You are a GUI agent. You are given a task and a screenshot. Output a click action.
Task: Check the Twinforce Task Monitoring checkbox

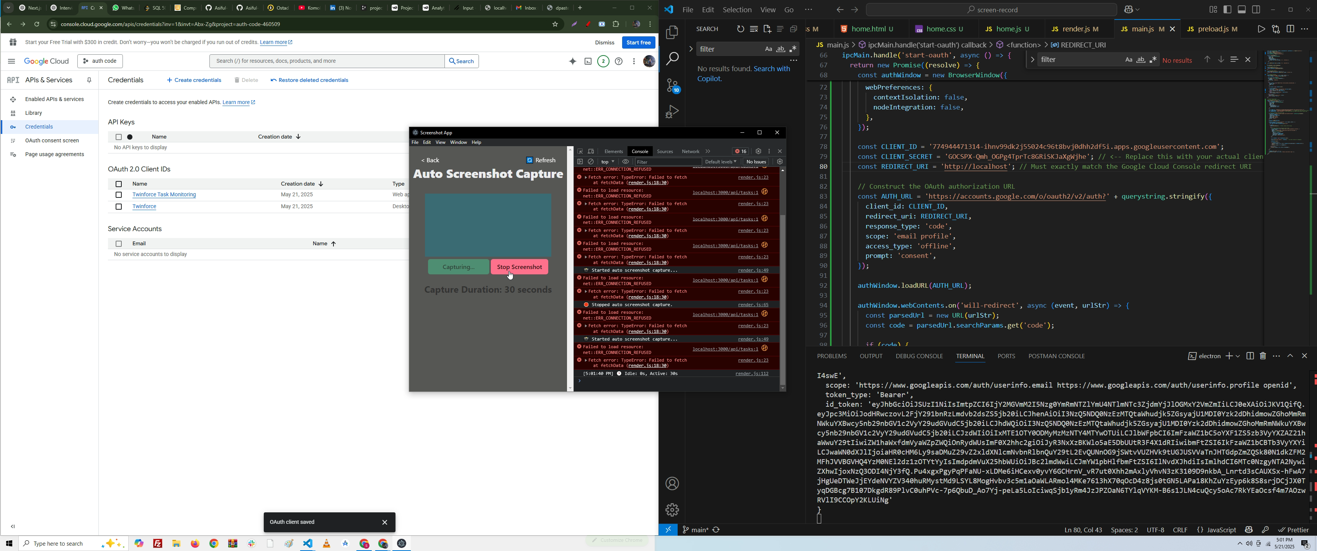(x=119, y=195)
